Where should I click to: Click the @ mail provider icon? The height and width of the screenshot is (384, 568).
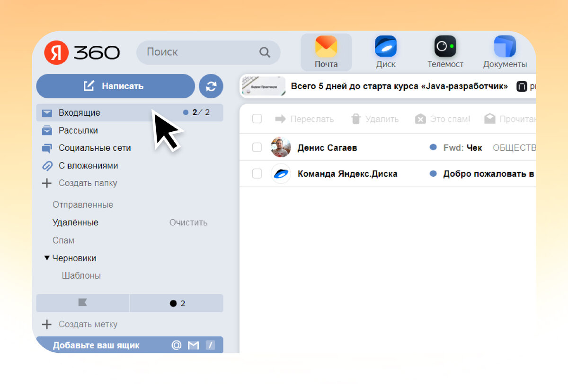pyautogui.click(x=177, y=345)
